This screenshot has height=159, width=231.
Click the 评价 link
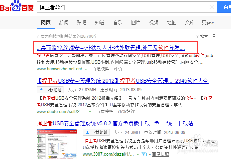pos(118,69)
